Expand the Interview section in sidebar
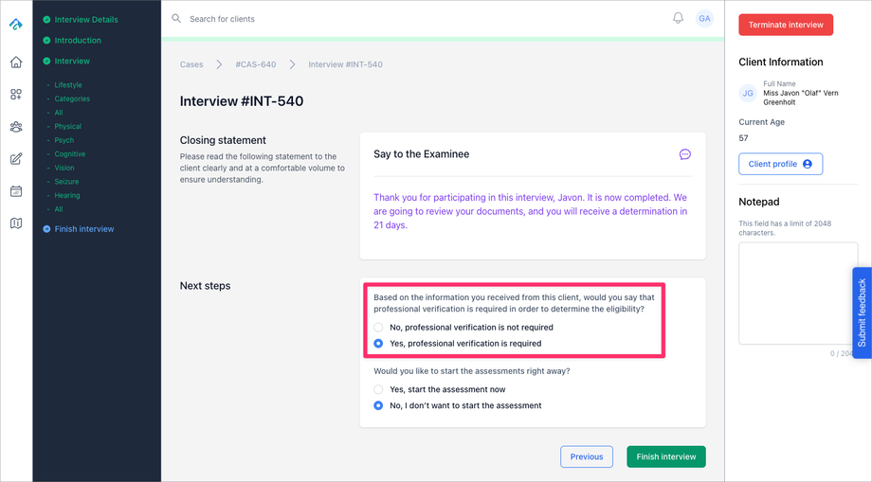872x482 pixels. point(72,62)
